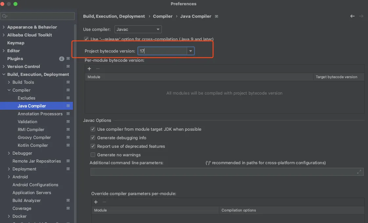Open the Use compiler Javac dropdown
368x223 pixels.
[x=138, y=30]
